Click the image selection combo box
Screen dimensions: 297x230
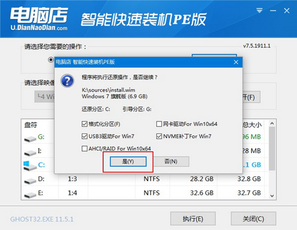click(x=44, y=97)
